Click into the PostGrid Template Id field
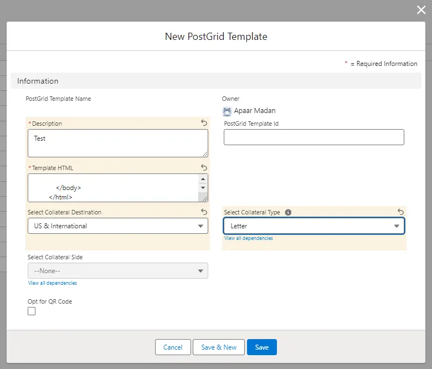 point(314,137)
